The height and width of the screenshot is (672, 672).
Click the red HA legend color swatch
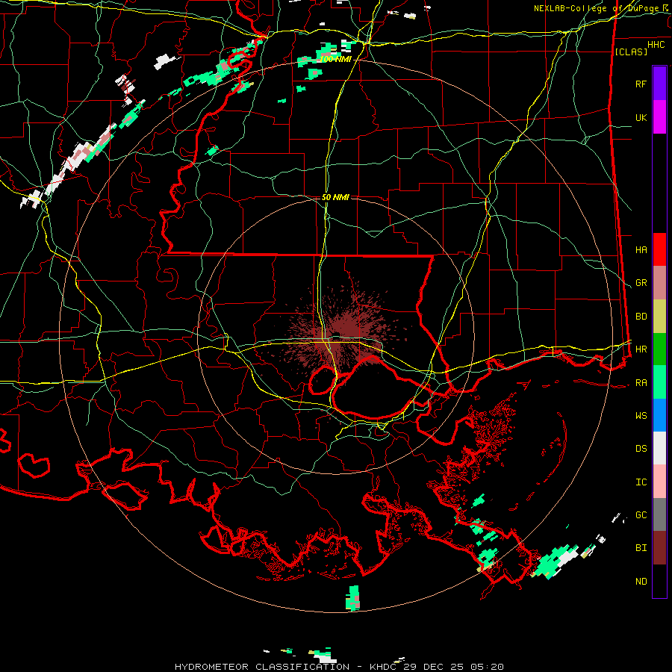tap(659, 249)
